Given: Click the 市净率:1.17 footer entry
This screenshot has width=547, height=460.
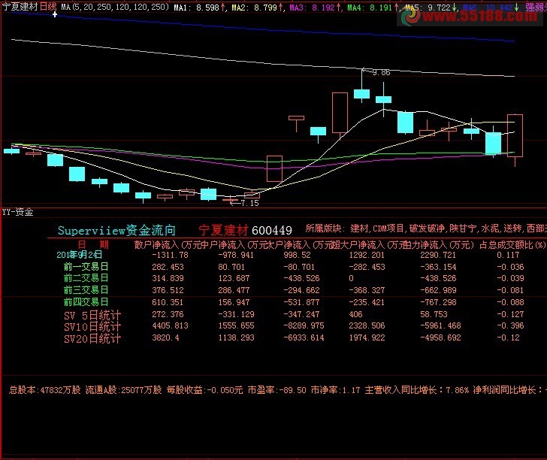Looking at the screenshot, I should pos(335,390).
